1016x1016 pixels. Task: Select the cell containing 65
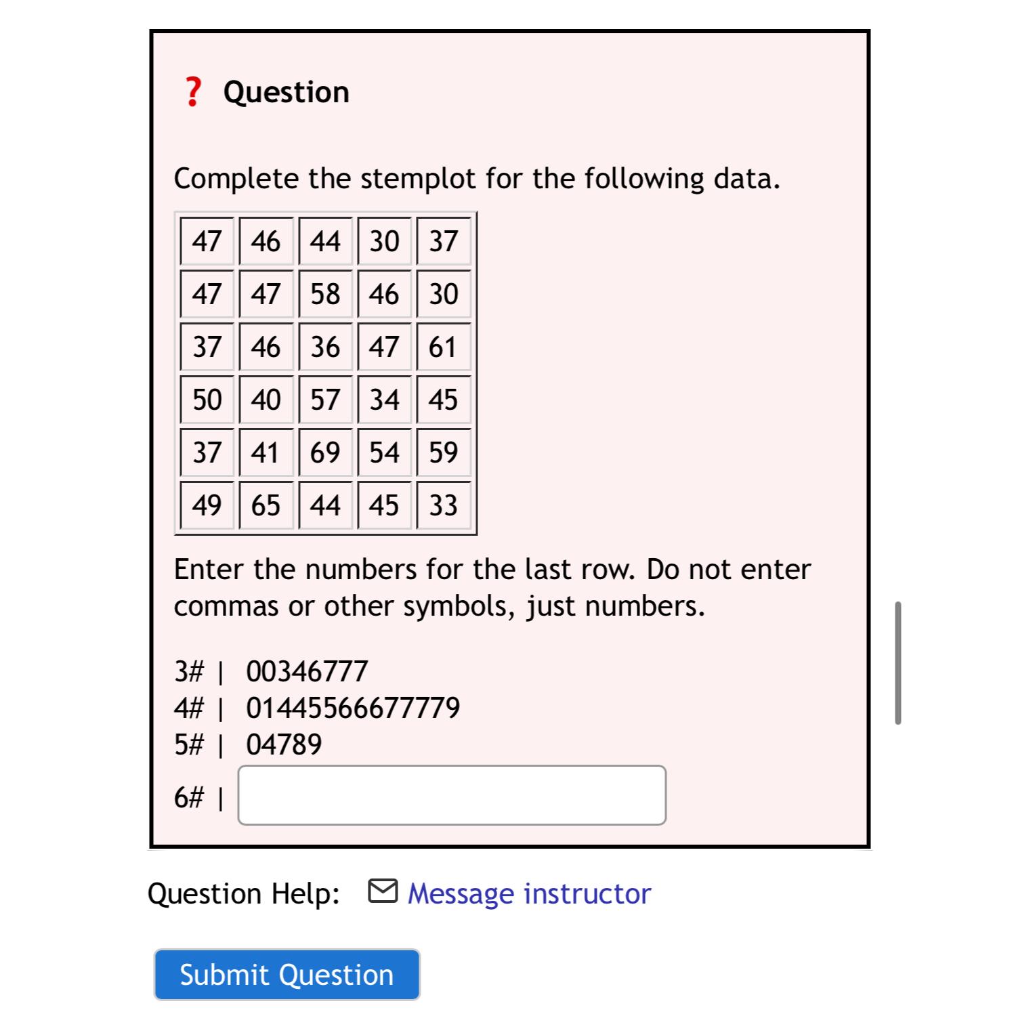point(266,505)
